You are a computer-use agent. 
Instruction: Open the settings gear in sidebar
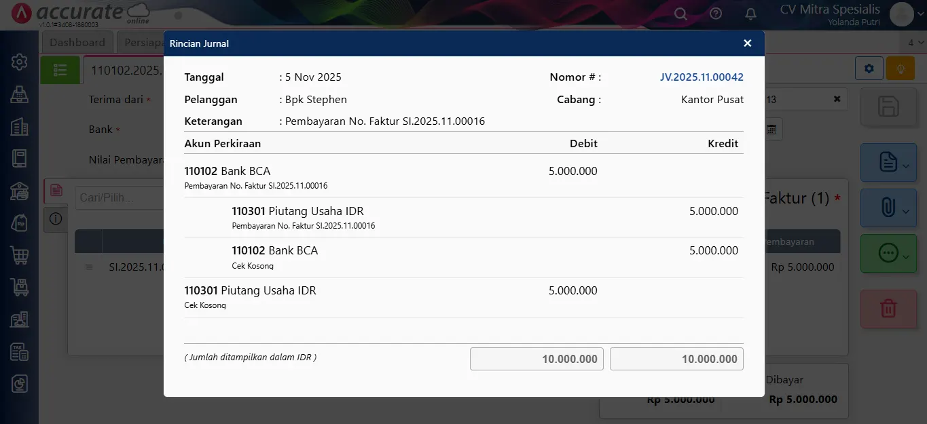pyautogui.click(x=19, y=62)
